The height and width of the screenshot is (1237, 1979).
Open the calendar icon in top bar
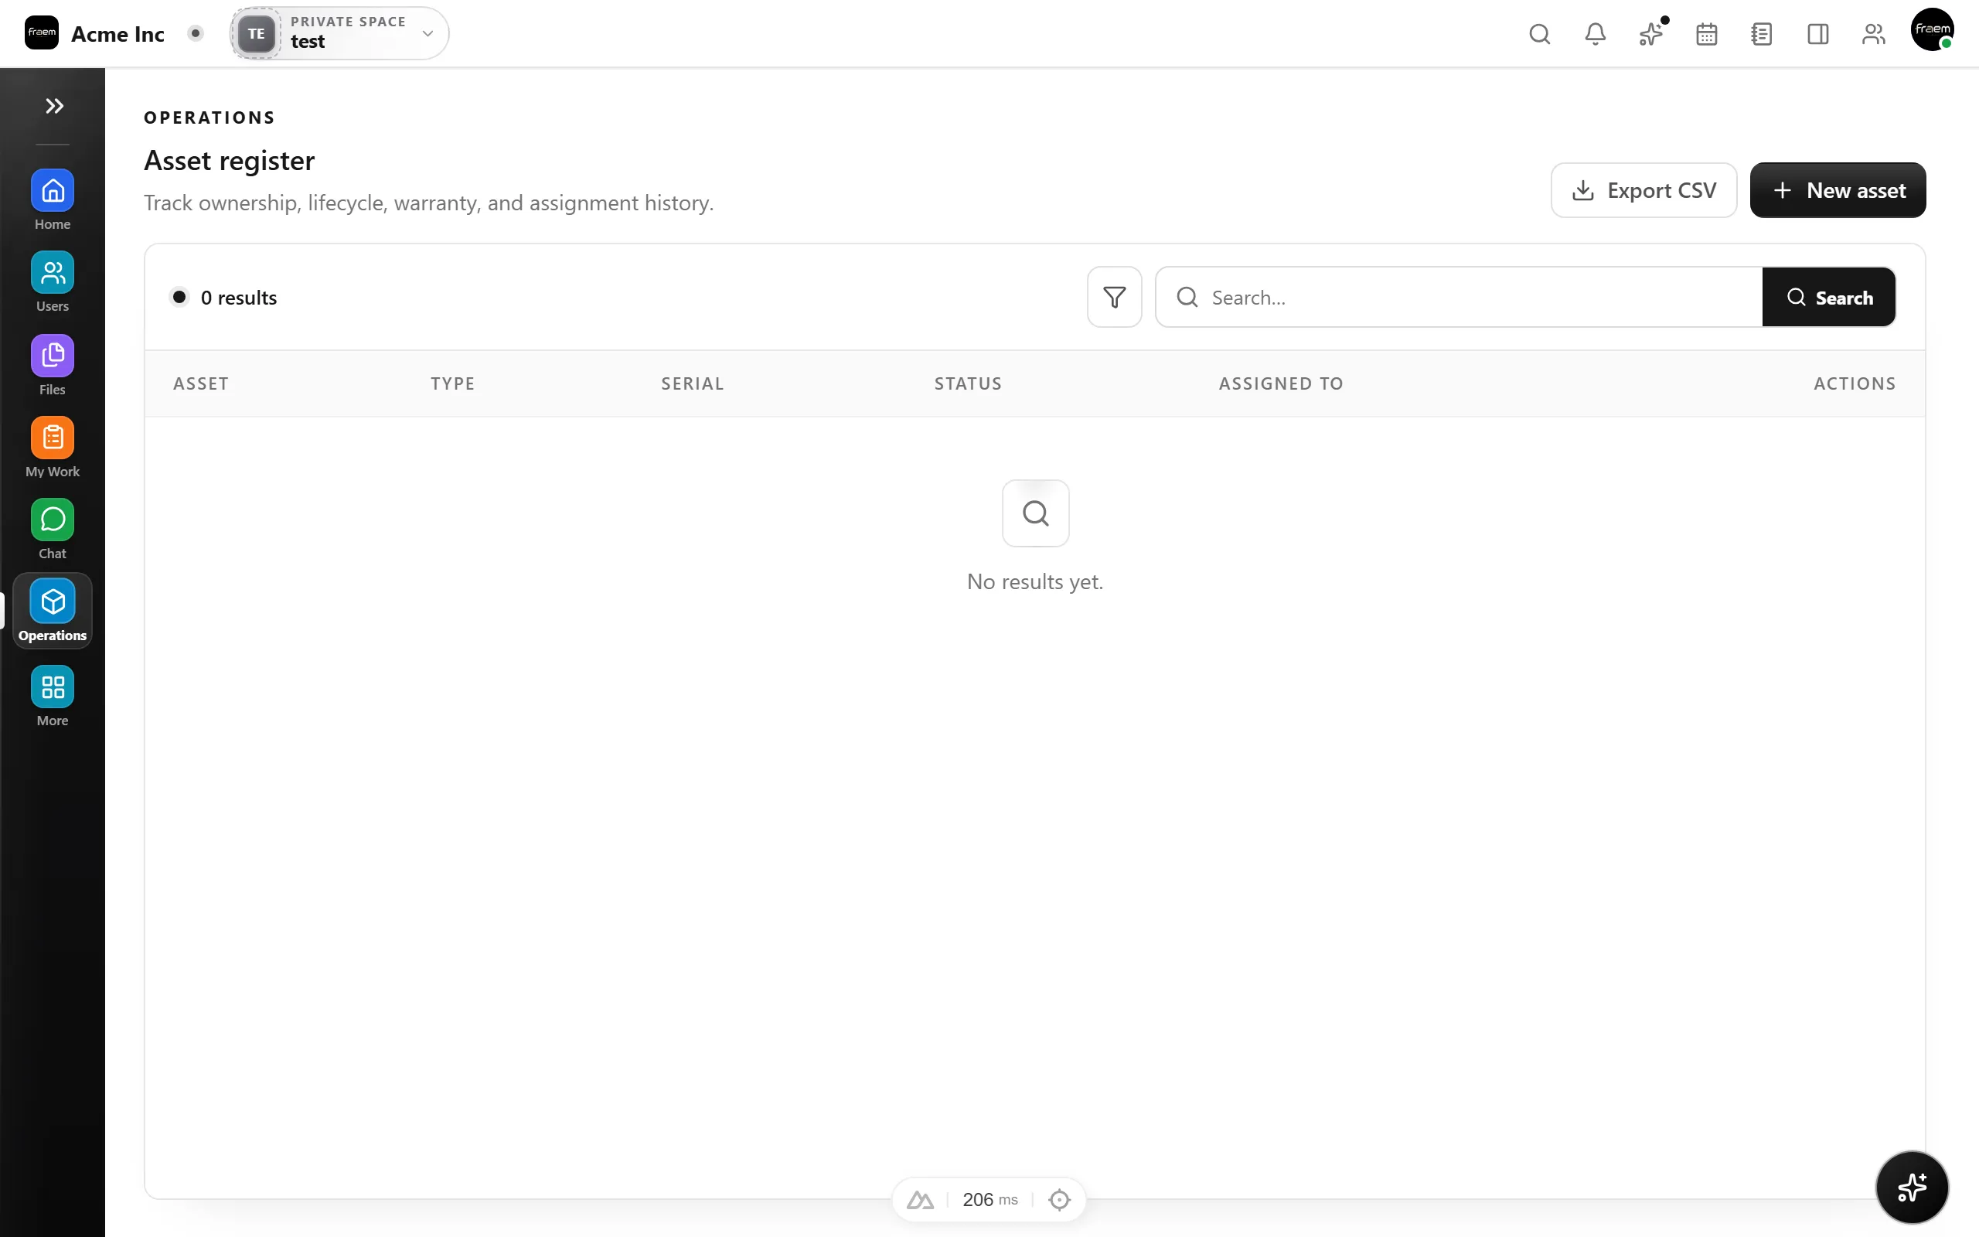pyautogui.click(x=1706, y=33)
